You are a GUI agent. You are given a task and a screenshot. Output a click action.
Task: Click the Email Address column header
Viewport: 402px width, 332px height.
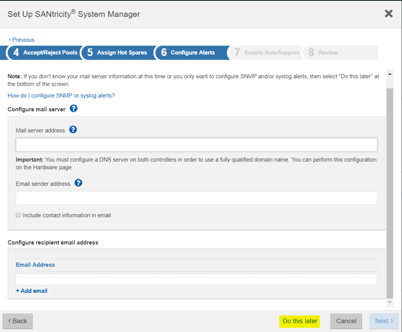pos(35,264)
